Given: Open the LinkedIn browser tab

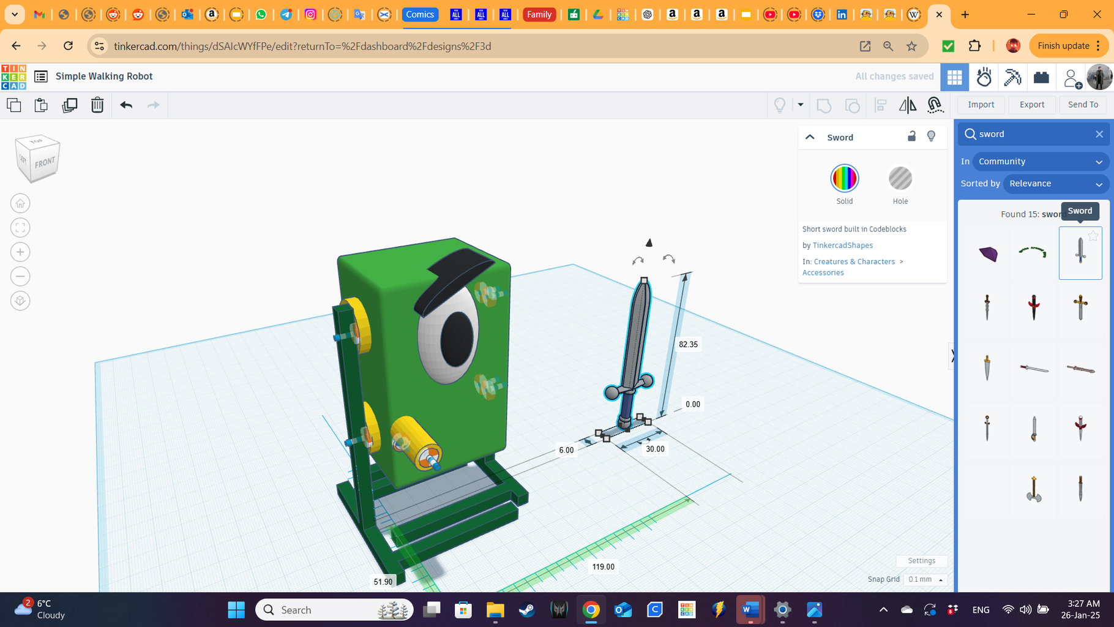Looking at the screenshot, I should [x=842, y=14].
